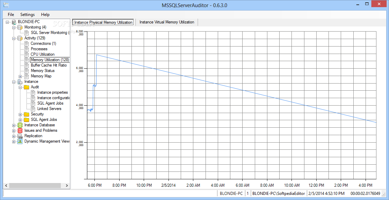389x200 pixels.
Task: Click the Connections document icon
Action: (x=26, y=43)
